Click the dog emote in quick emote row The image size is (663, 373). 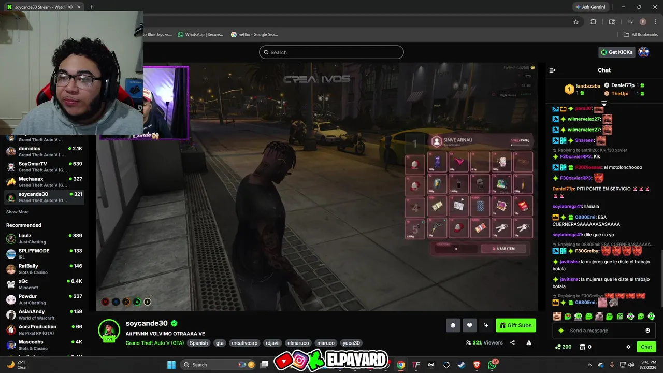[599, 316]
